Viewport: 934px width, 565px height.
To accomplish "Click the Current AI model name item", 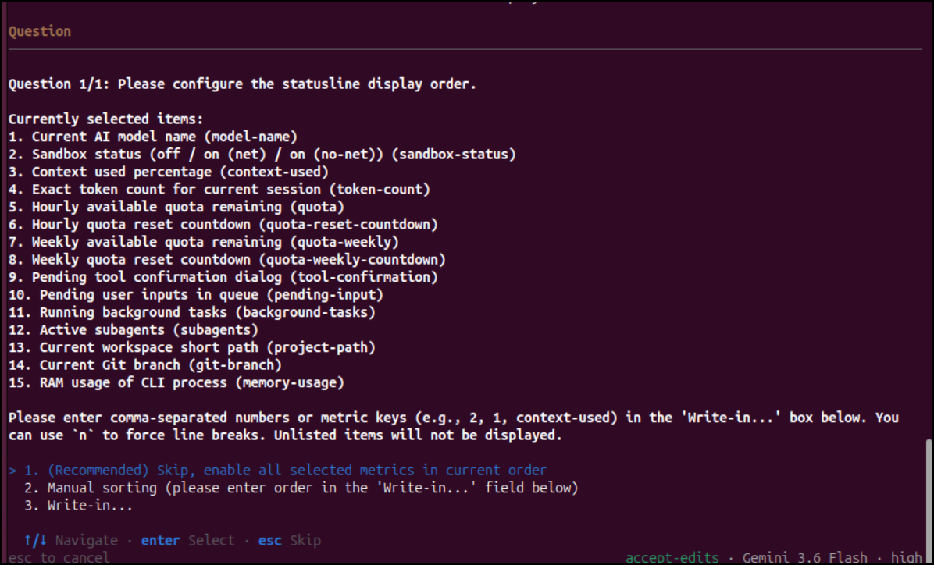I will click(x=153, y=137).
